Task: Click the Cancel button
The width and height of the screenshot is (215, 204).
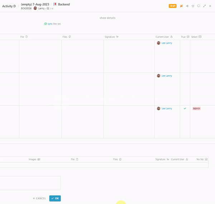Action: 39,198
